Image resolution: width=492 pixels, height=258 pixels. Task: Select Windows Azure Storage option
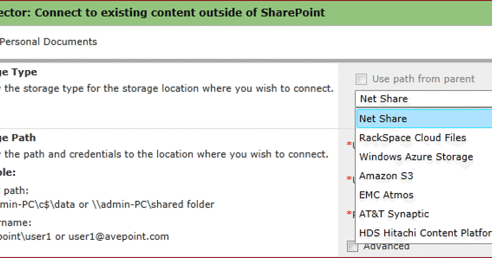coord(416,157)
